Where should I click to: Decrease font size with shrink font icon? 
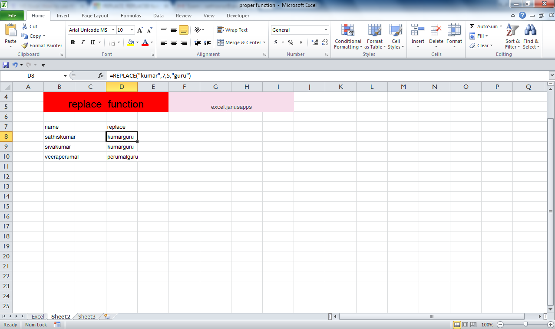pos(149,30)
